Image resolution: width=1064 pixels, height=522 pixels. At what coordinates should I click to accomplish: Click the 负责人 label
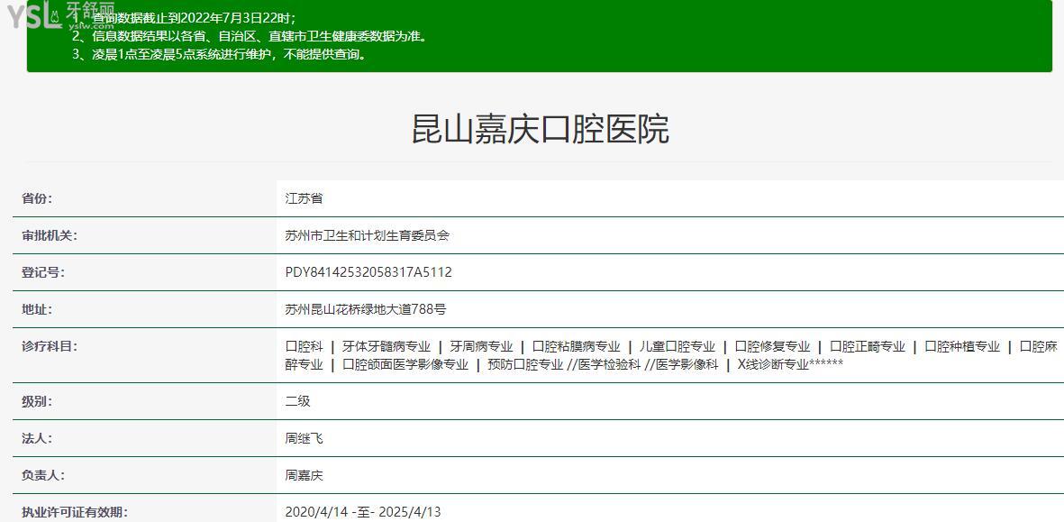(x=43, y=475)
